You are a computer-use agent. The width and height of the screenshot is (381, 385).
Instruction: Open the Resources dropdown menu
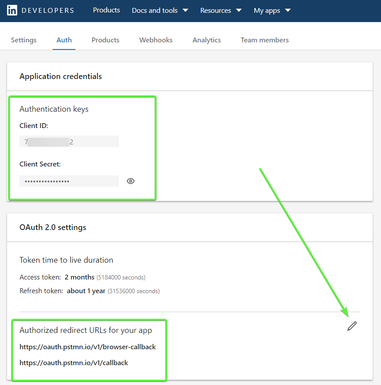[221, 10]
